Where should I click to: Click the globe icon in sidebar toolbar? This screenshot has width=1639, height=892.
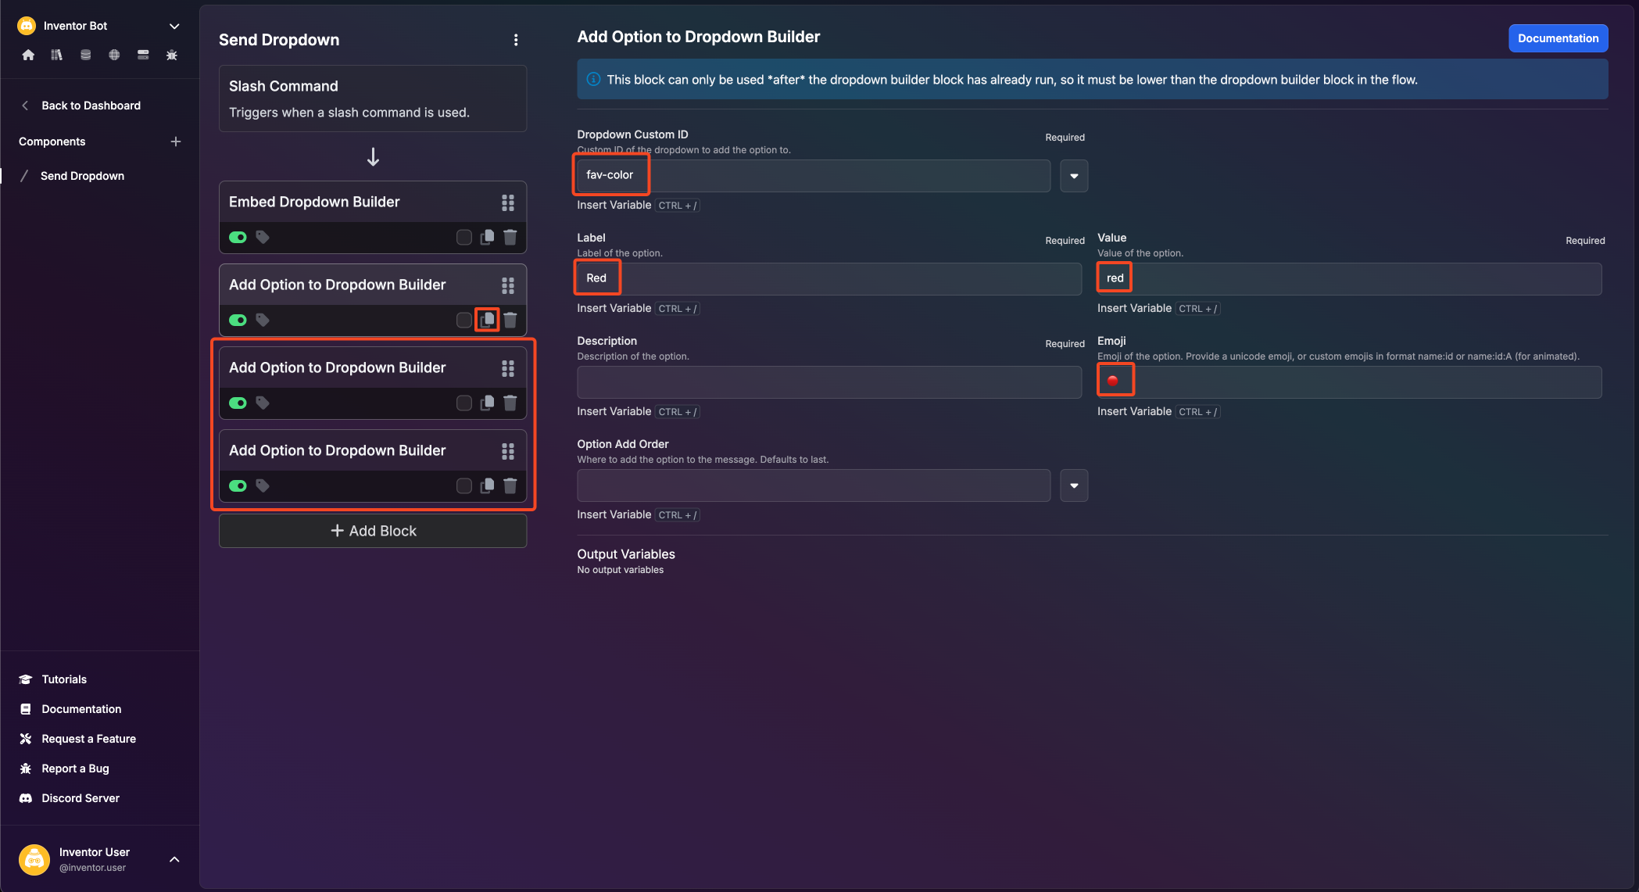pos(114,55)
